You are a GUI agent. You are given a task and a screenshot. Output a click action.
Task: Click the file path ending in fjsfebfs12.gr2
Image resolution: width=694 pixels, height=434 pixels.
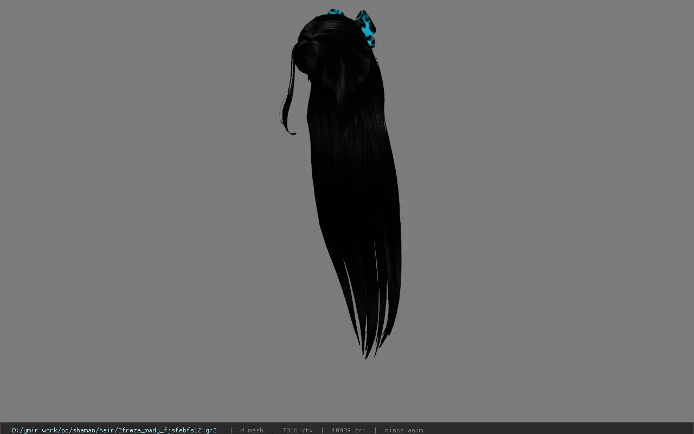click(114, 430)
